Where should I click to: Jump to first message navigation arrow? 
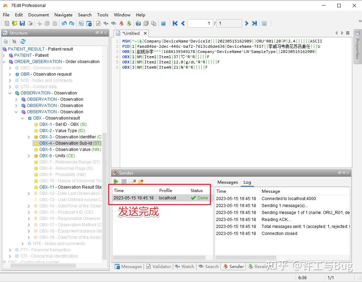coord(175,23)
